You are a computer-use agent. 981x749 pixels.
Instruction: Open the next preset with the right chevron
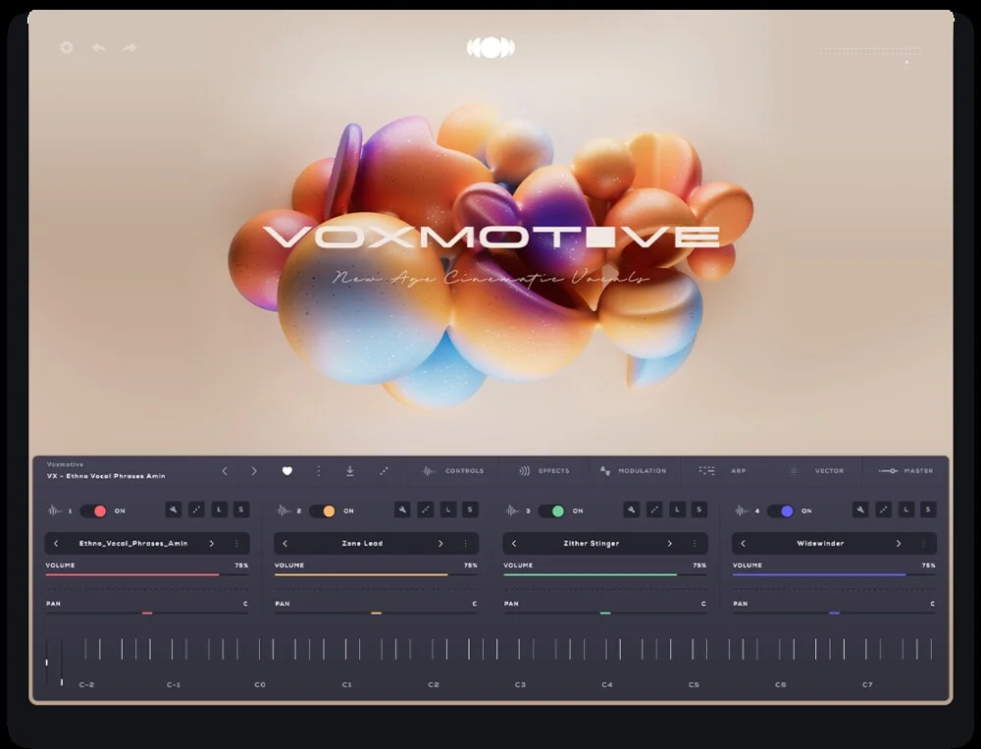click(254, 471)
